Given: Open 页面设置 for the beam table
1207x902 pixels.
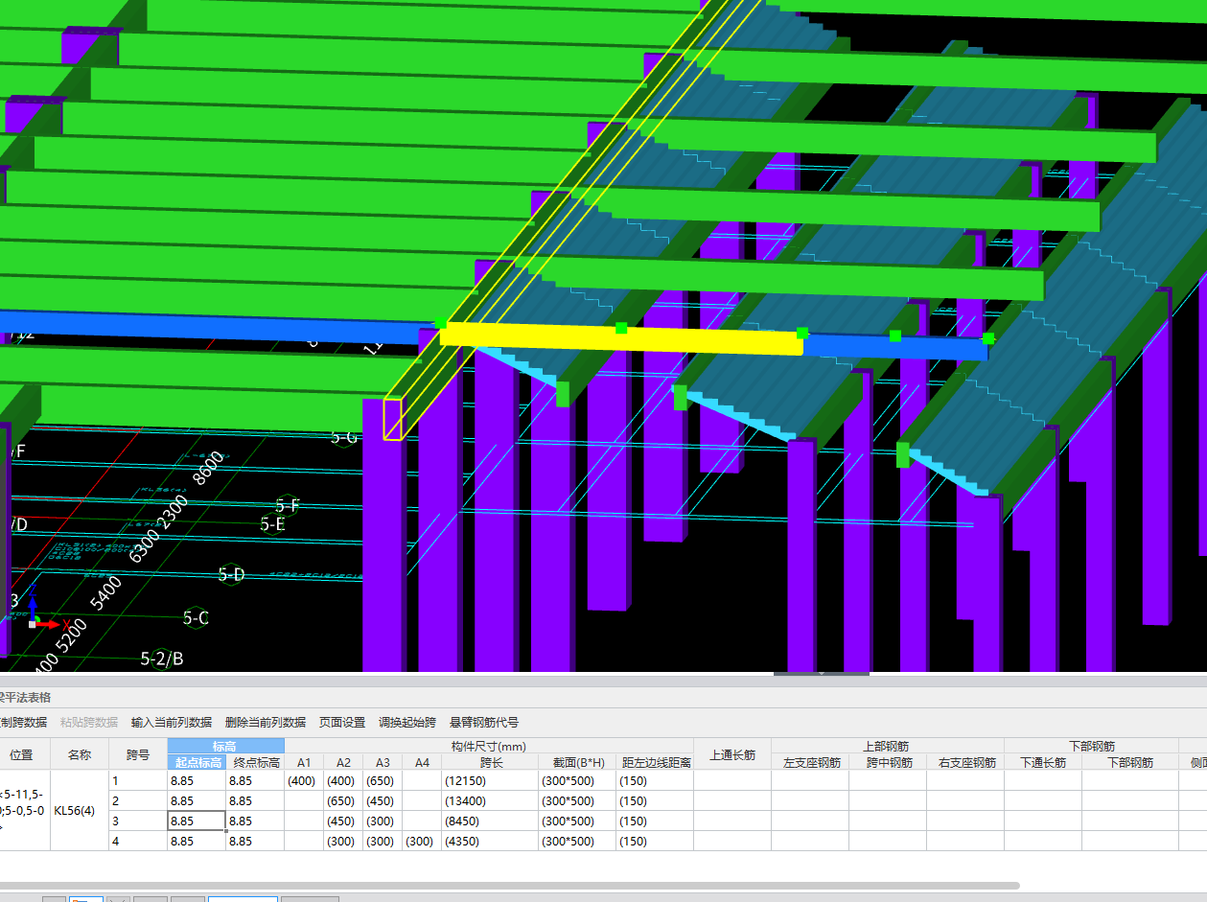Looking at the screenshot, I should click(x=342, y=722).
